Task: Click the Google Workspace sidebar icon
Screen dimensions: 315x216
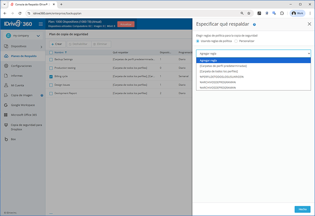Action: point(6,105)
